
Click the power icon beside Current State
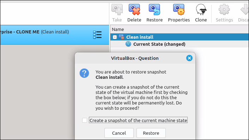(128, 44)
